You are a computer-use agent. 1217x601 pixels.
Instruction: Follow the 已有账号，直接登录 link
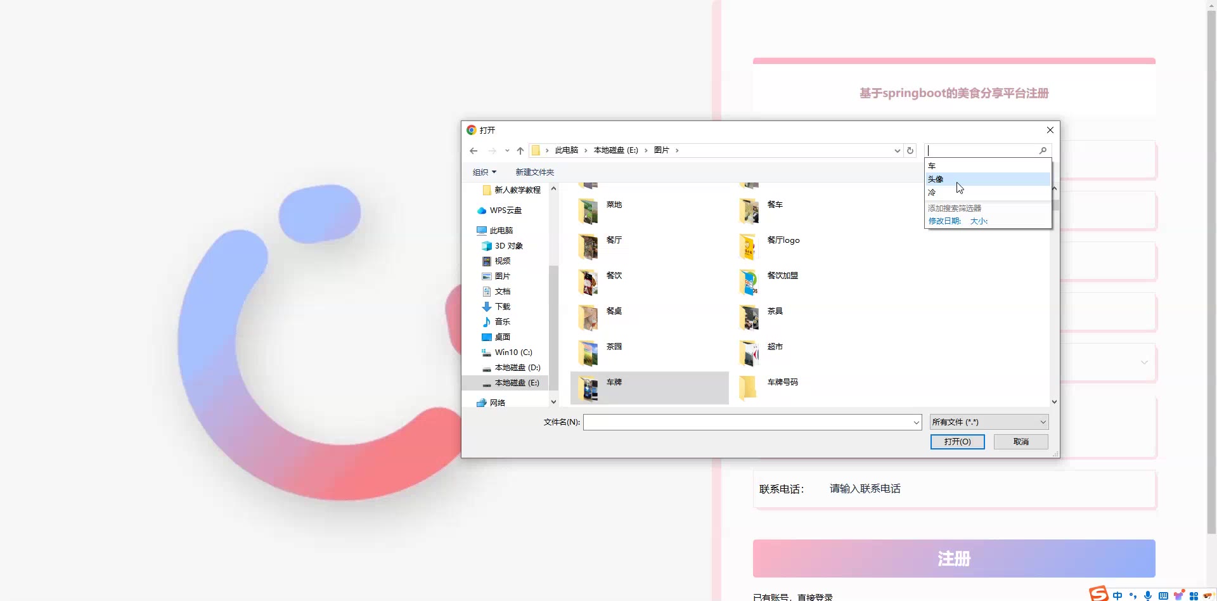[x=793, y=597]
